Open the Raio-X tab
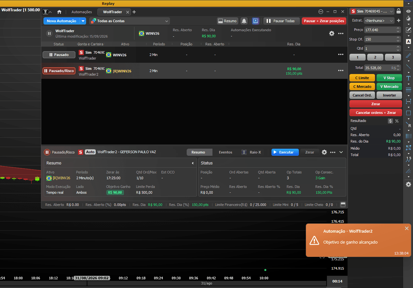Screen dimensions: 413x288 point(252,152)
